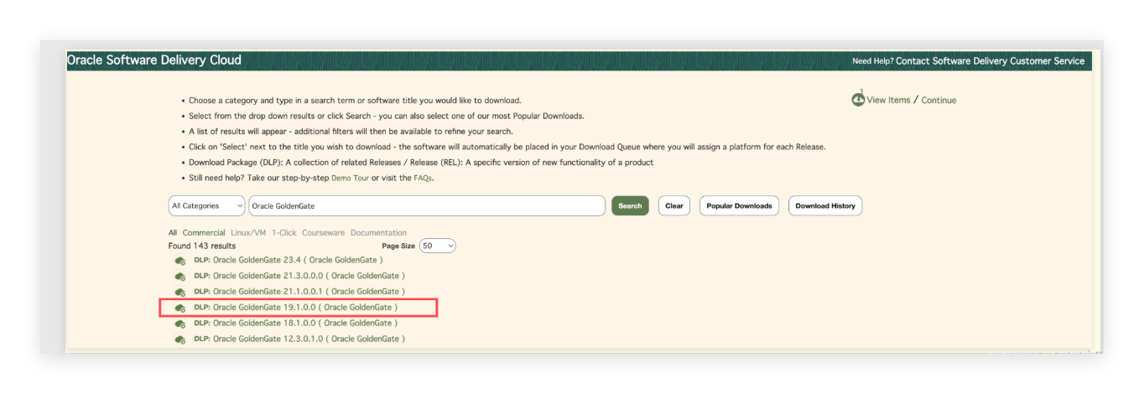Open the FAQs link
Screen dimensions: 1144x394
(x=423, y=179)
